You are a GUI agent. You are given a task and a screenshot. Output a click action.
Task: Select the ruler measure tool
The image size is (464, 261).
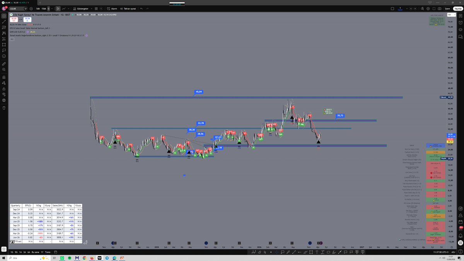(x=4, y=63)
